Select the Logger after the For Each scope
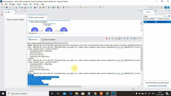The height and width of the screenshot is (96, 171). 64,30
